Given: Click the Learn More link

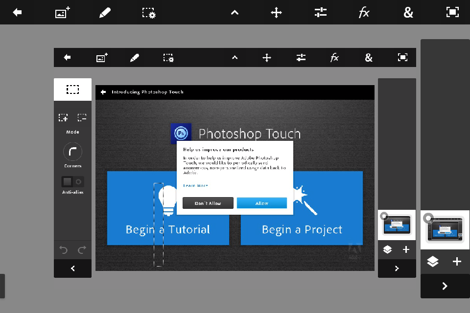Looking at the screenshot, I should [195, 186].
